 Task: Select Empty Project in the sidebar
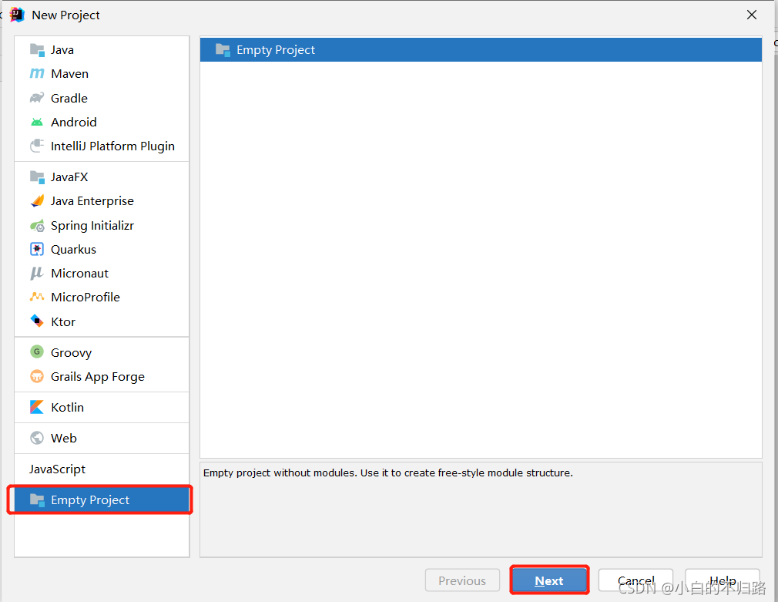pos(102,499)
